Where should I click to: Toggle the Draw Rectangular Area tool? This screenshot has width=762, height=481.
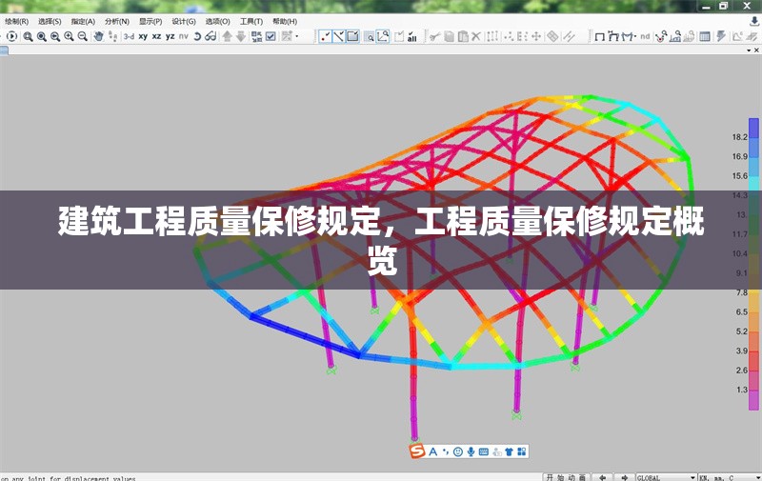click(352, 36)
